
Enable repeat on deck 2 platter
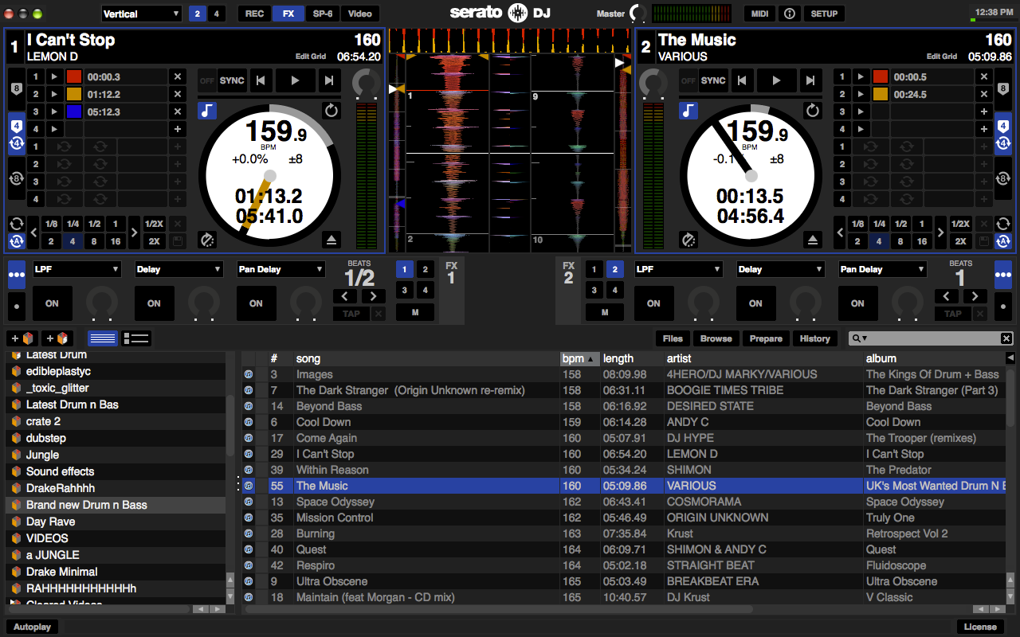pos(813,111)
